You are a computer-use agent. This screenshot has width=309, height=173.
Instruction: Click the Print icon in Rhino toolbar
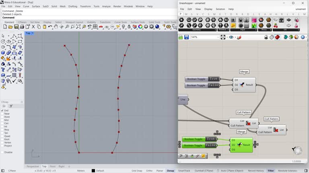22,27
